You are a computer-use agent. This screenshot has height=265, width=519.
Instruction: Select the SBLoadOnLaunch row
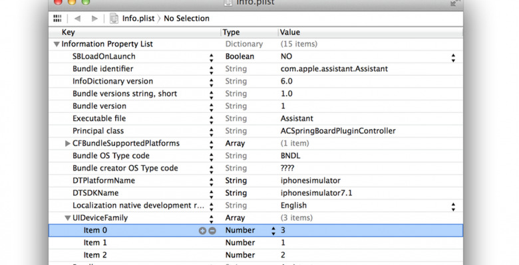[x=256, y=56]
